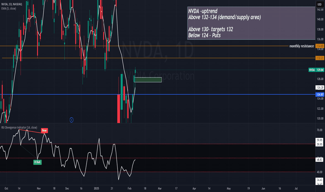Select the 'RSI Divergence Indicator (14, close)' legend
Viewport: 325px width, 192px height.
point(19,127)
